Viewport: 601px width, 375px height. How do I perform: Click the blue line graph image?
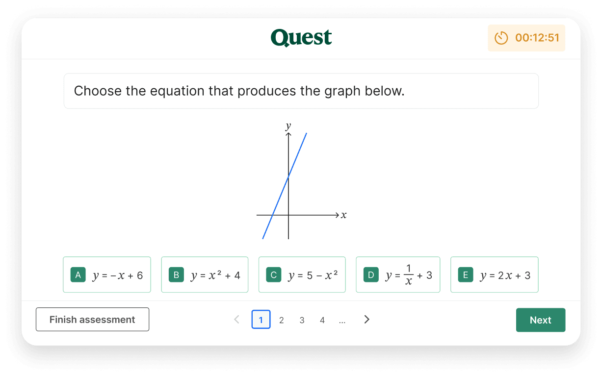(x=302, y=181)
